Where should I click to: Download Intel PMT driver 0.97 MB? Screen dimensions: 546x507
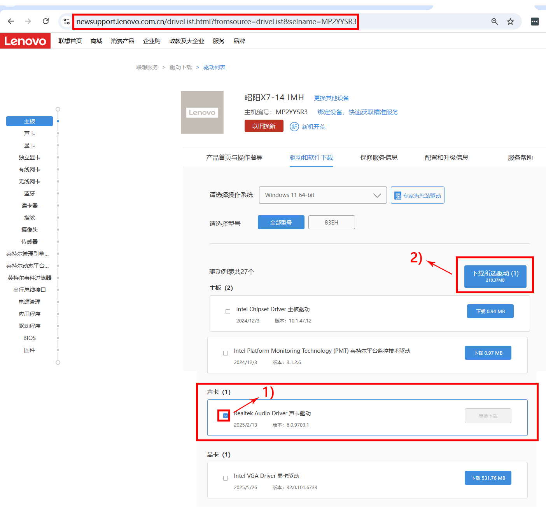[488, 353]
